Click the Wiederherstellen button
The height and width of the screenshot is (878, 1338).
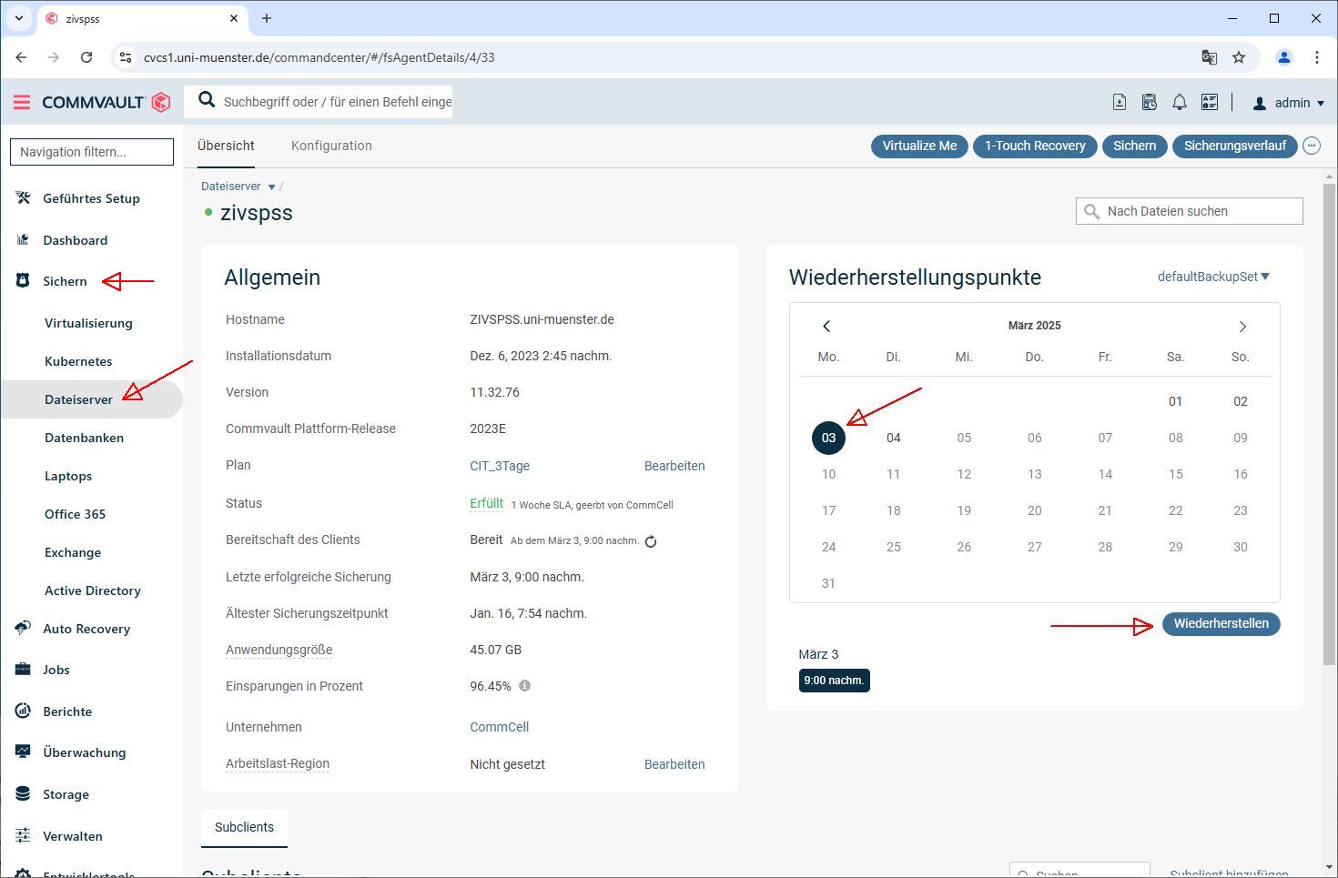coord(1221,624)
